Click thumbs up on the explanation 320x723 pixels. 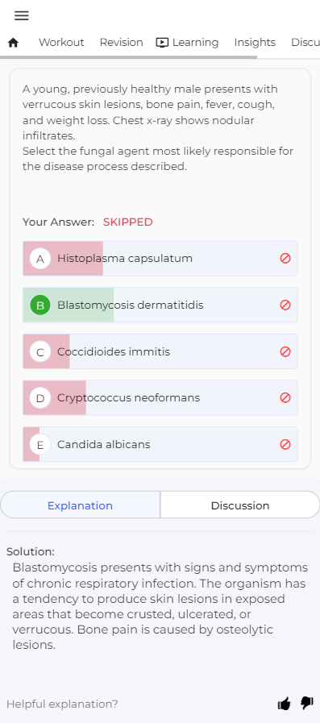click(285, 704)
